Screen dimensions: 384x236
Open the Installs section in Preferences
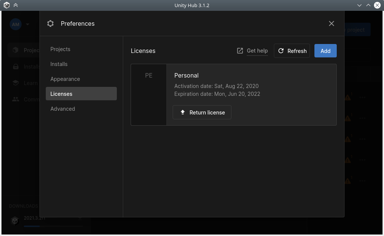(x=59, y=64)
